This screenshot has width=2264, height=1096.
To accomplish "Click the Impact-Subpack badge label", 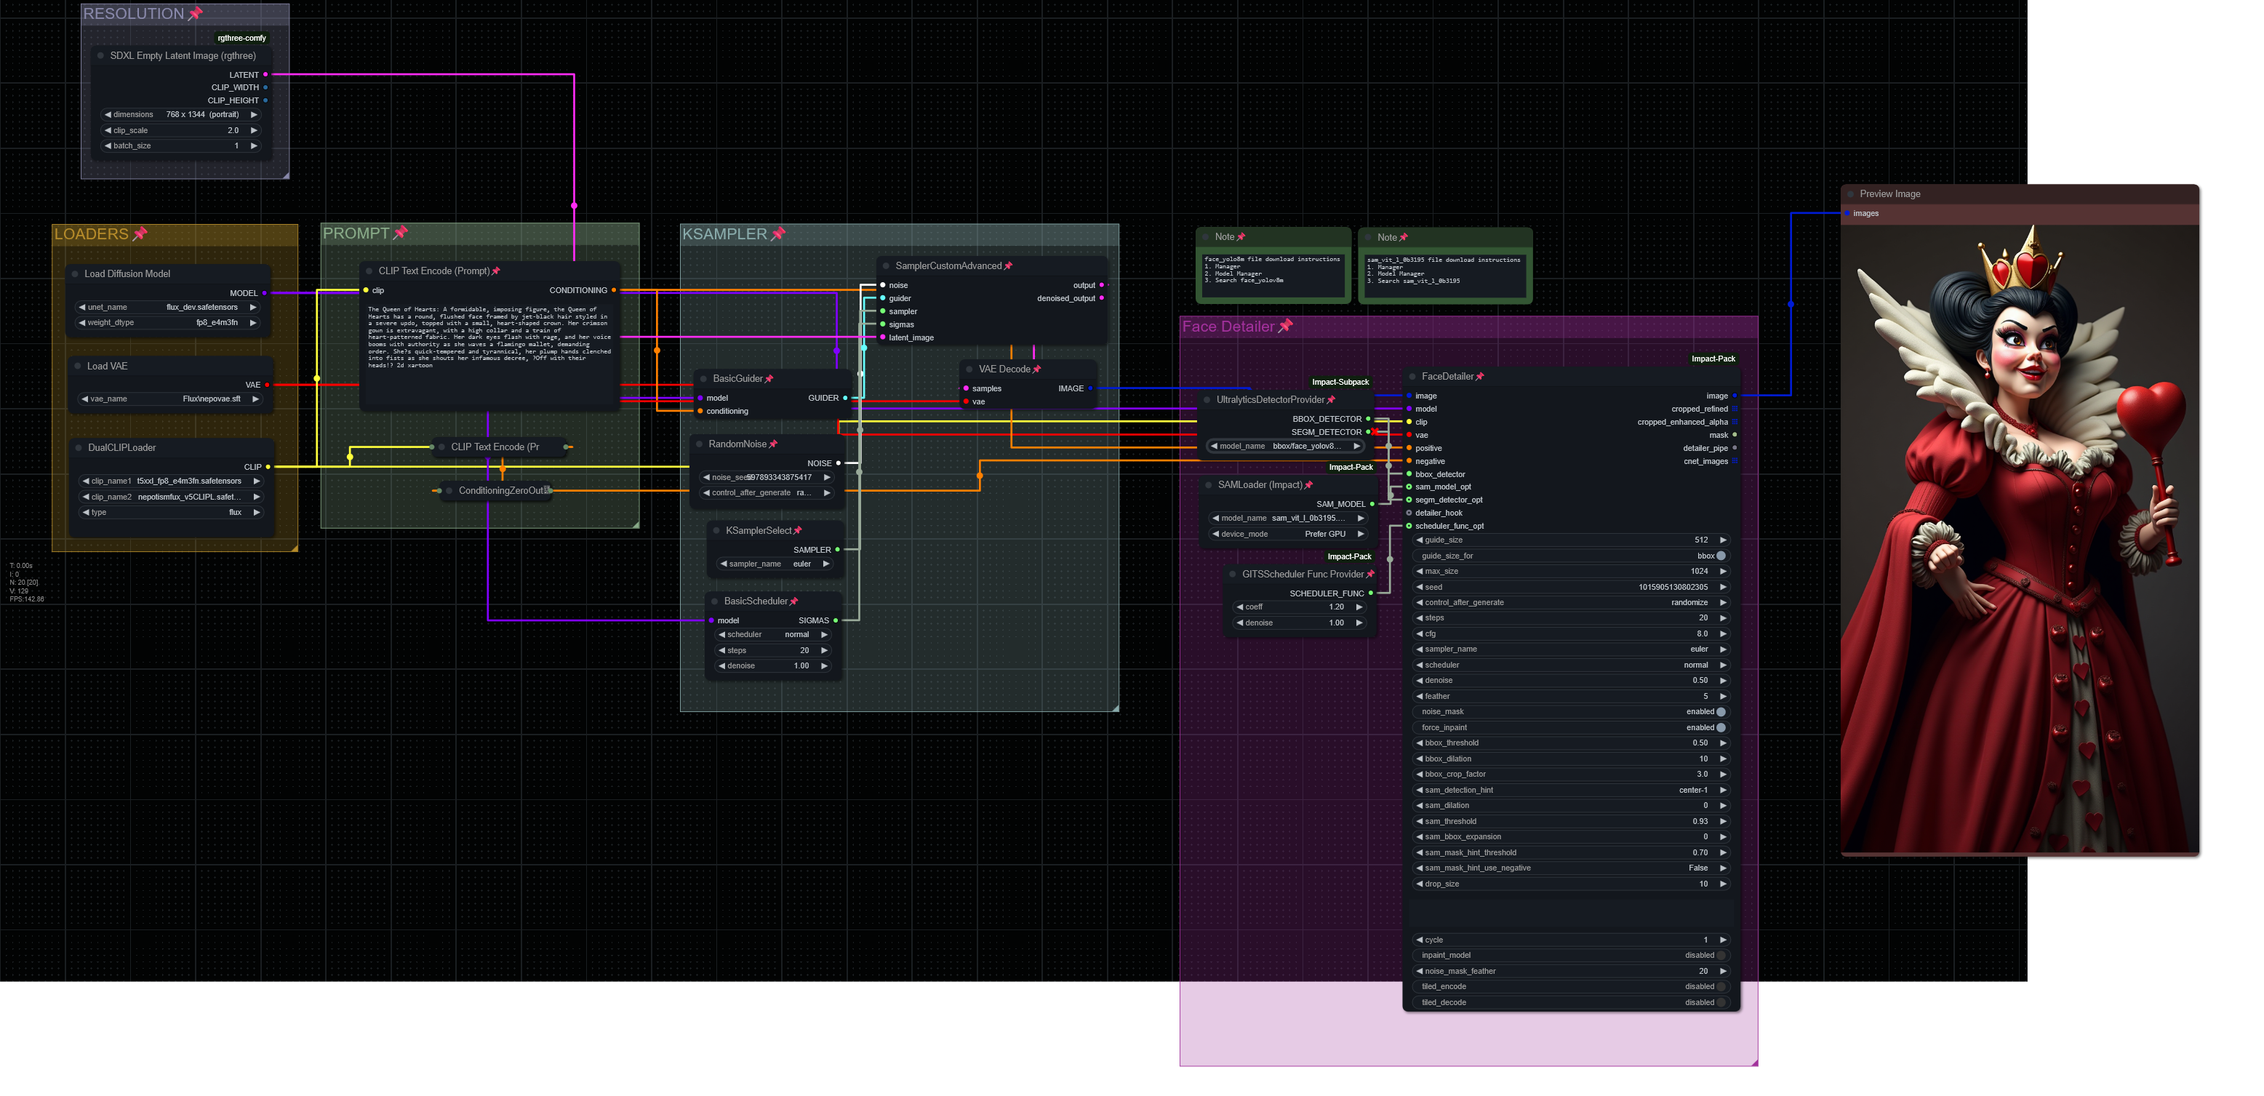I will 1340,383.
